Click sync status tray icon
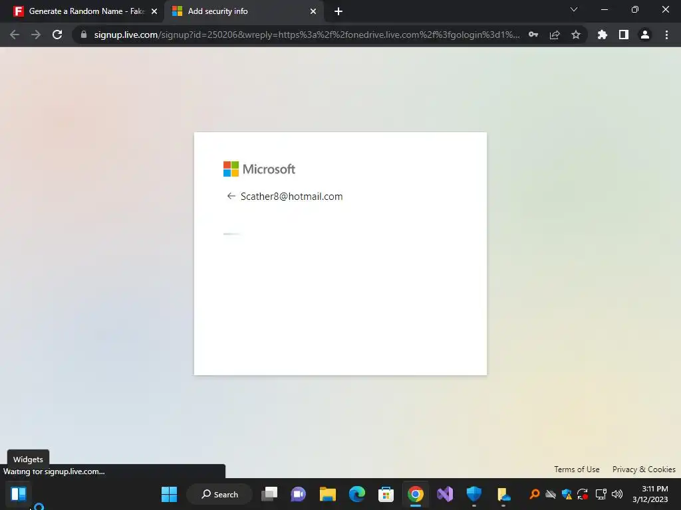Viewport: 681px width, 510px height. pyautogui.click(x=583, y=494)
